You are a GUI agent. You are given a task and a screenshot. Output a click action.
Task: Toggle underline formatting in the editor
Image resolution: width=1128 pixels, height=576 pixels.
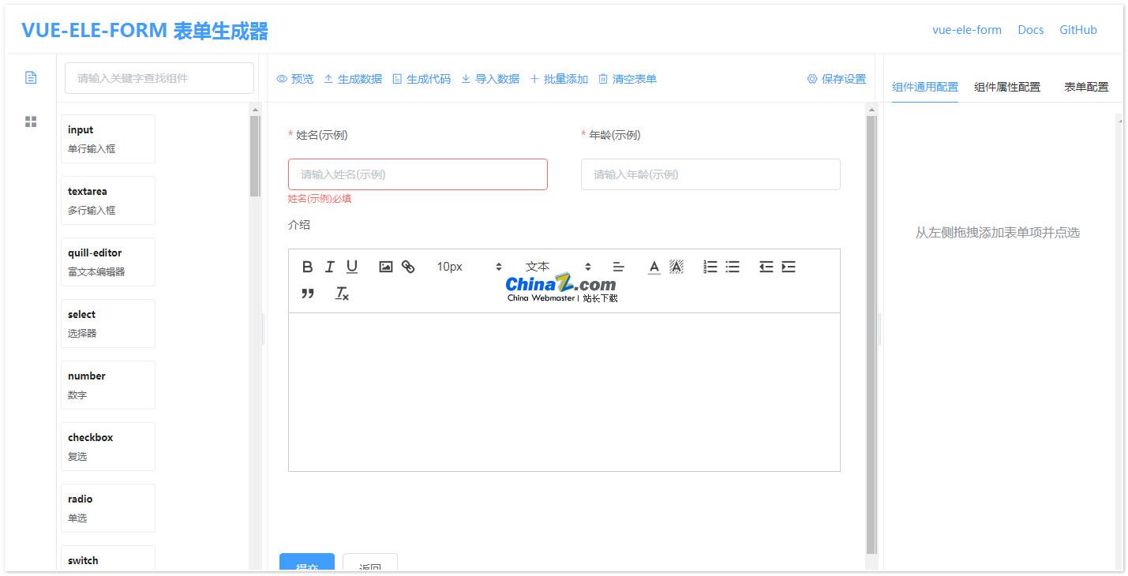[x=352, y=267]
